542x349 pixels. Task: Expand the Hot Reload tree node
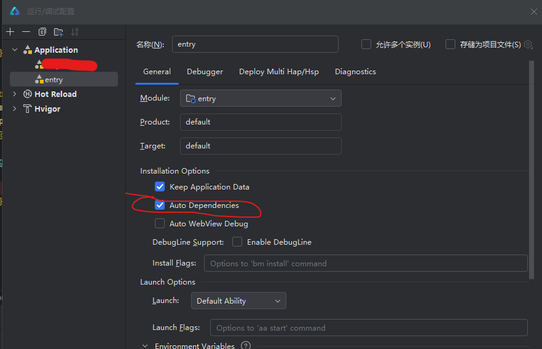pos(15,94)
